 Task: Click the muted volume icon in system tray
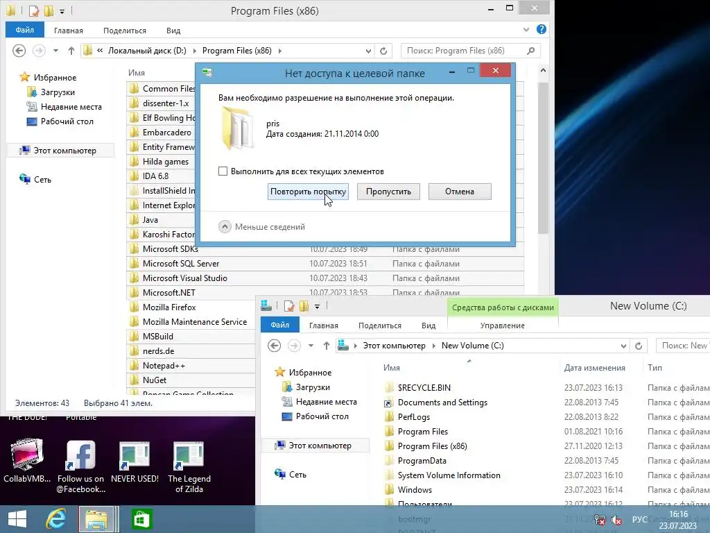click(x=616, y=520)
